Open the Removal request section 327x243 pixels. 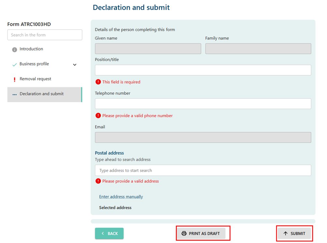(x=36, y=79)
